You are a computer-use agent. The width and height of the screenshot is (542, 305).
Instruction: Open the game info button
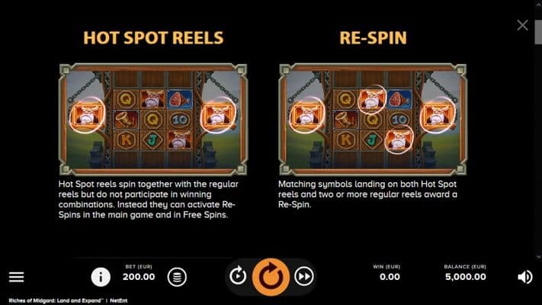101,277
